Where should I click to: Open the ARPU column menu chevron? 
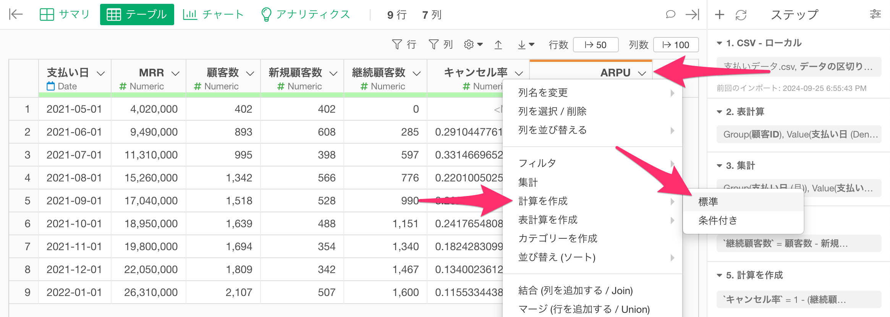(642, 73)
